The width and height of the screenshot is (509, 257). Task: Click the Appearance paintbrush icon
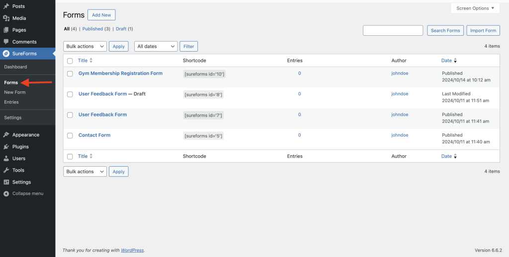6,135
